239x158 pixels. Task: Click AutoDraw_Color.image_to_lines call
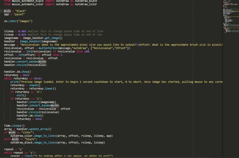coord(62,136)
